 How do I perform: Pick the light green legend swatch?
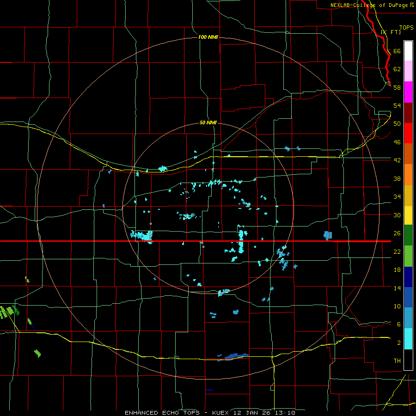pyautogui.click(x=408, y=256)
